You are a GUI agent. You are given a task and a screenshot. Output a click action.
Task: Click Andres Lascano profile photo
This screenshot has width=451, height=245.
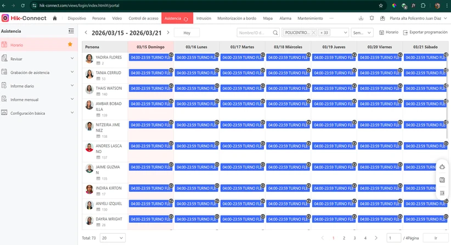[89, 147]
